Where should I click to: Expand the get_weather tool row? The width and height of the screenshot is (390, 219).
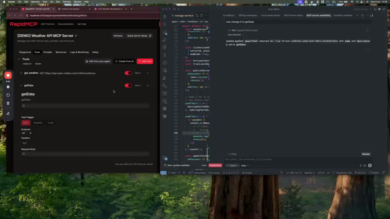pos(21,73)
